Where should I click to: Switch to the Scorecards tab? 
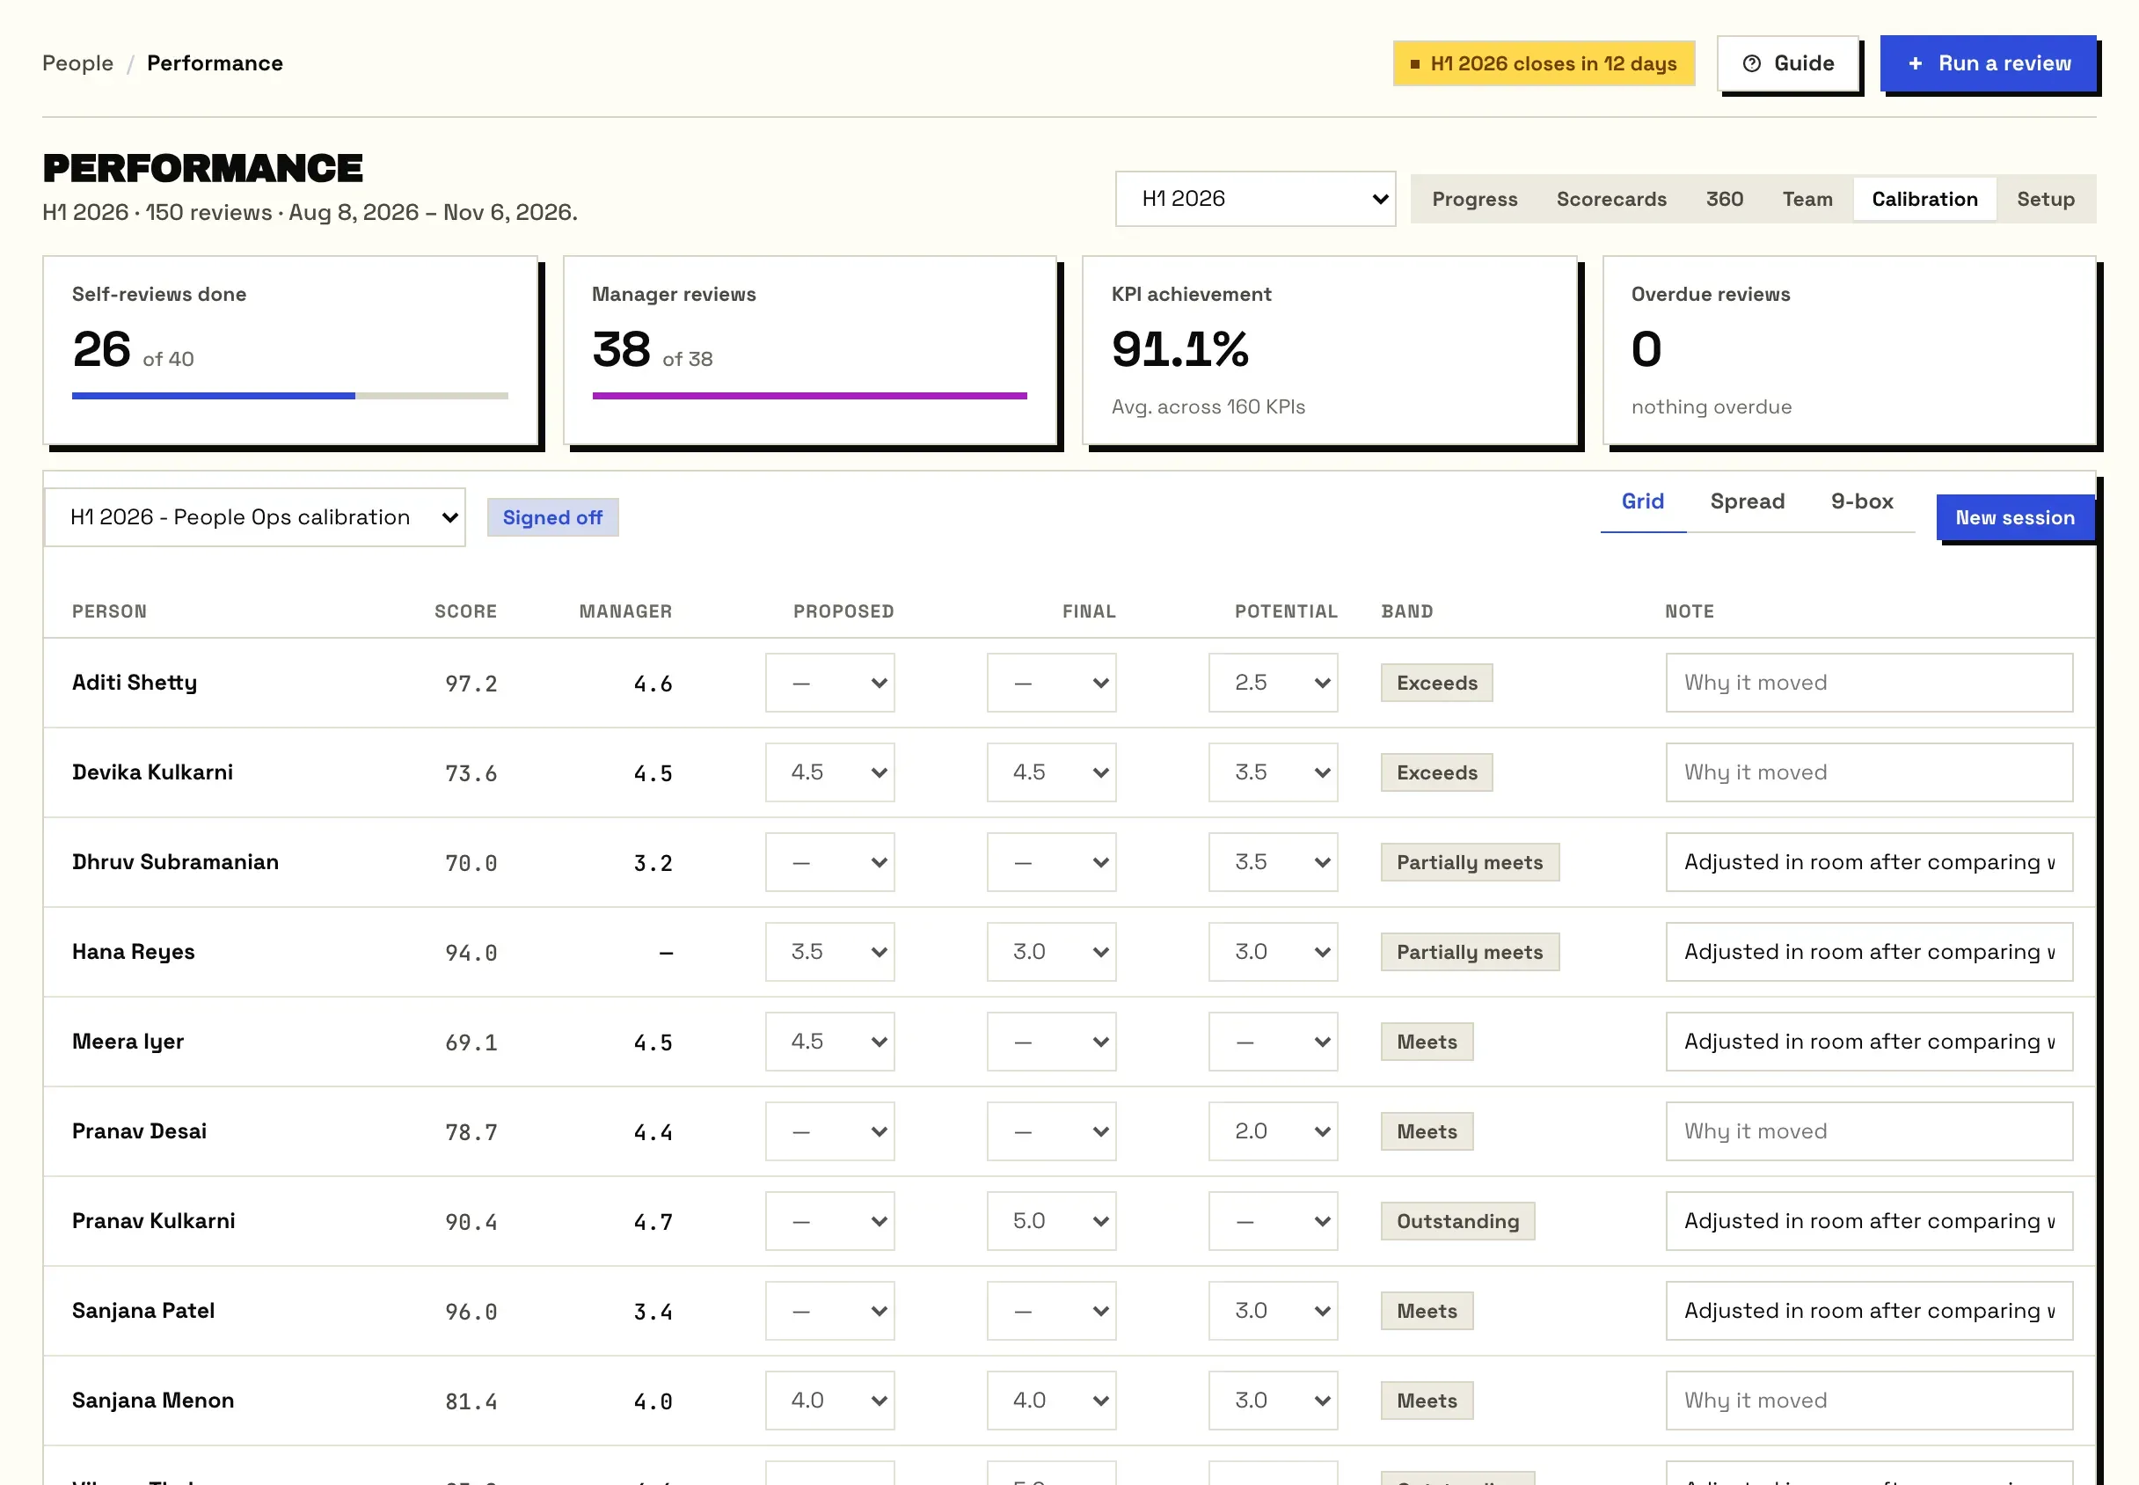[x=1610, y=199]
